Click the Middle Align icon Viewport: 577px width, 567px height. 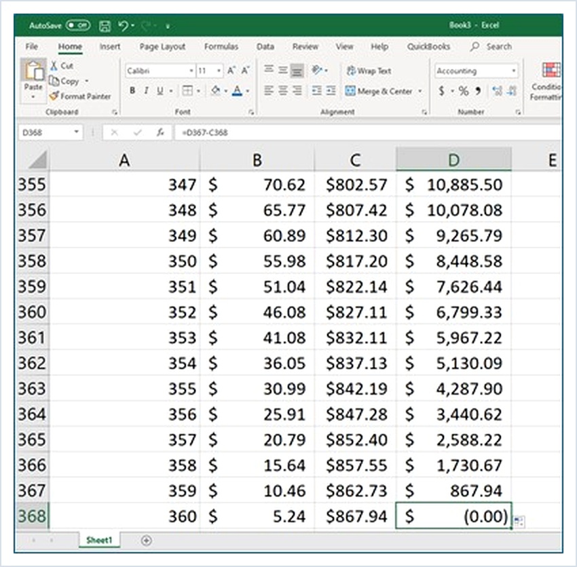point(282,69)
